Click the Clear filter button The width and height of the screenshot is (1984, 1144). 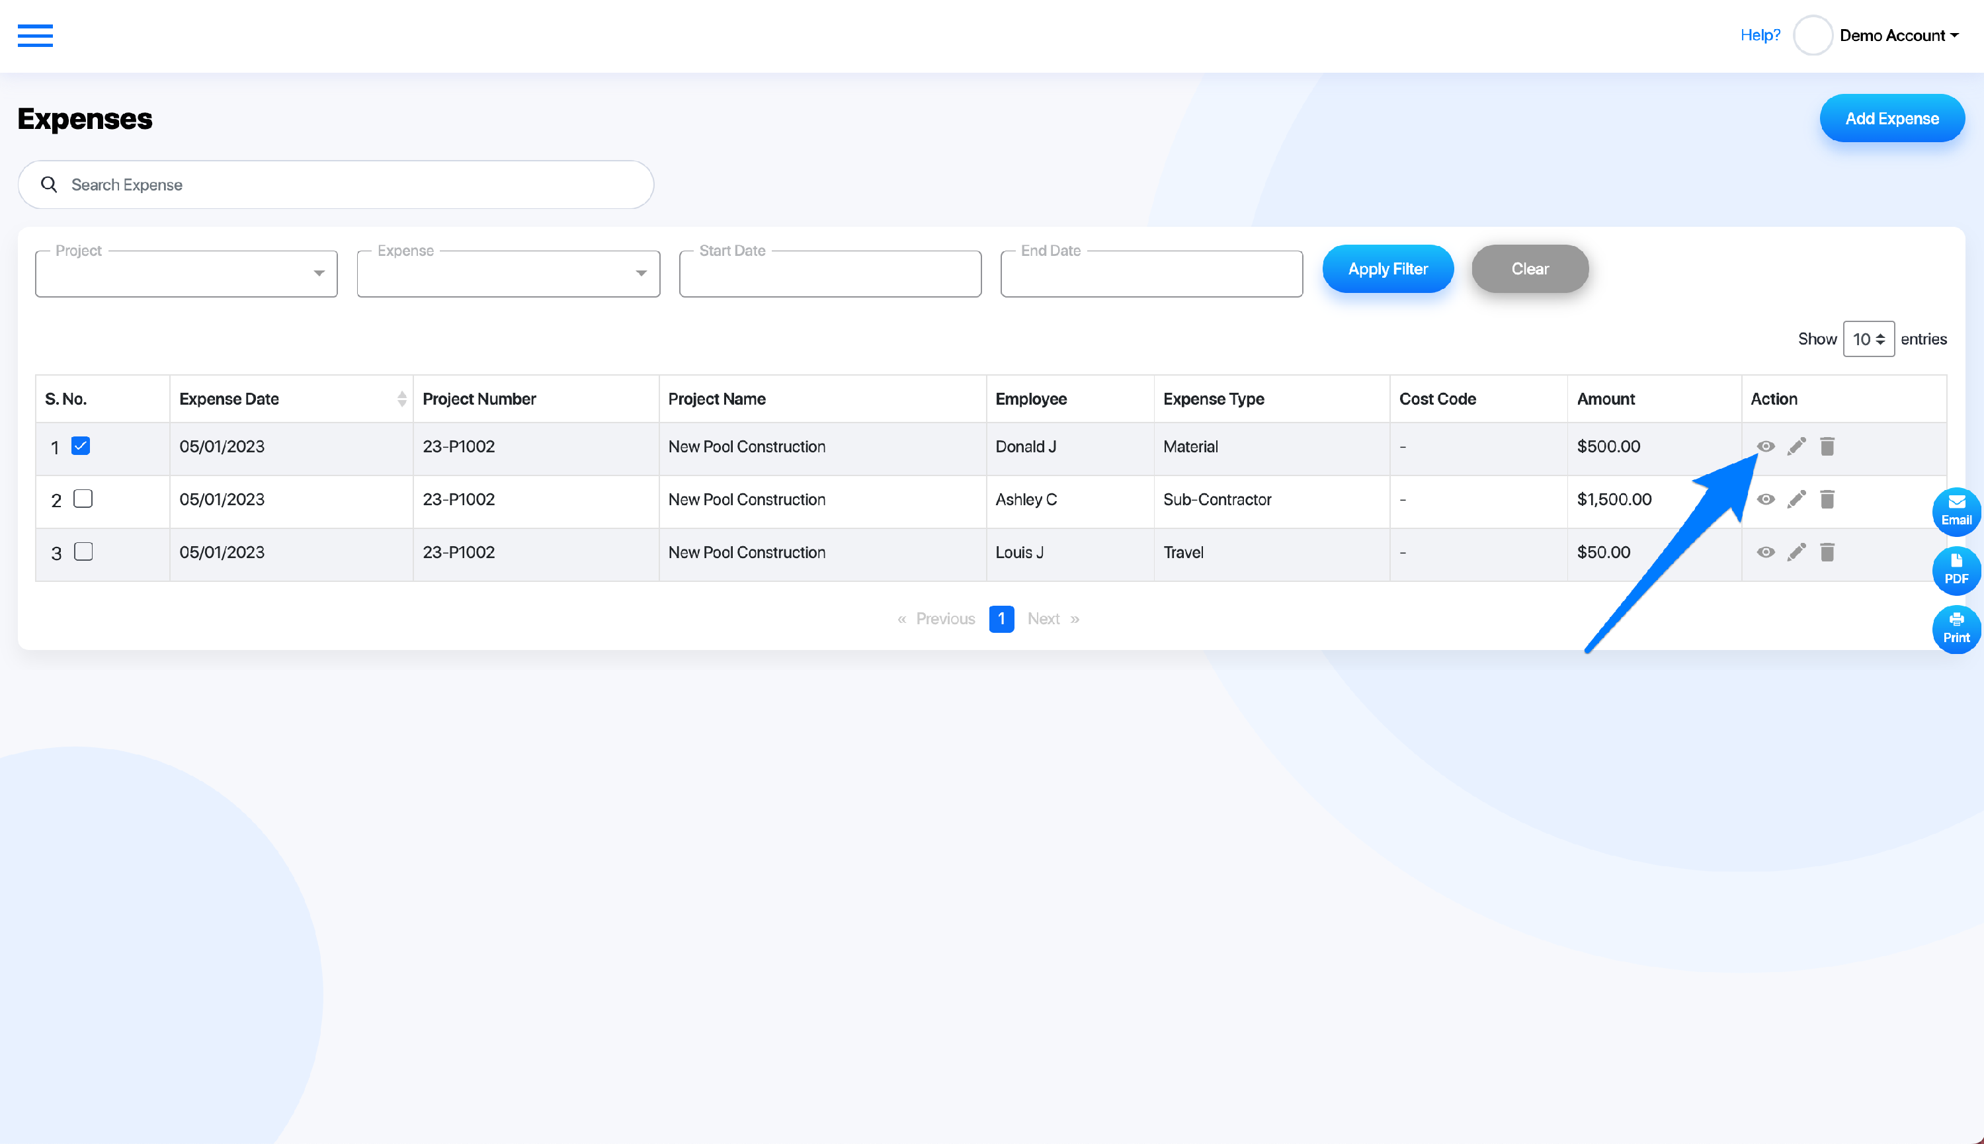(x=1530, y=268)
